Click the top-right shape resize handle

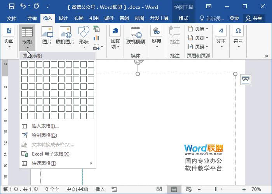[x=235, y=74]
